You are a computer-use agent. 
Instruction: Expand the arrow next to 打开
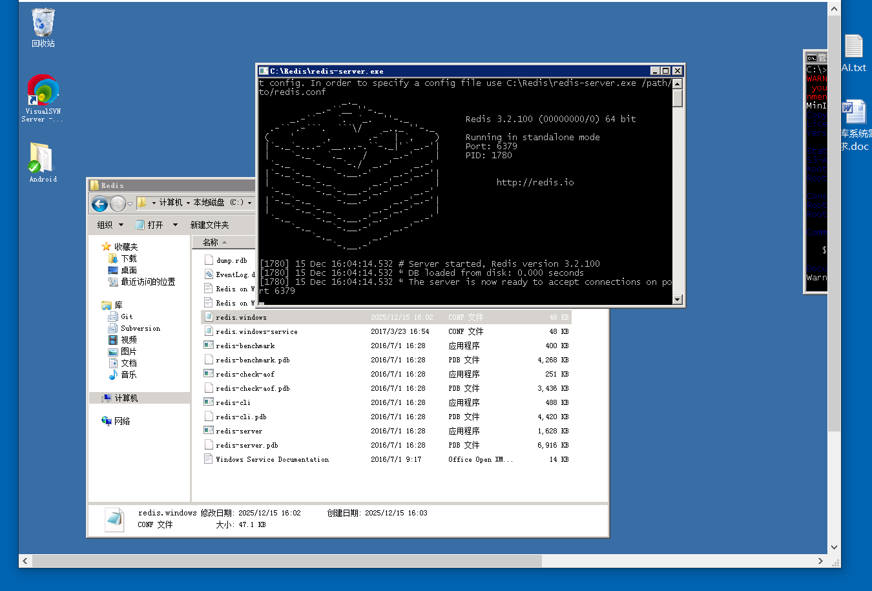(175, 225)
